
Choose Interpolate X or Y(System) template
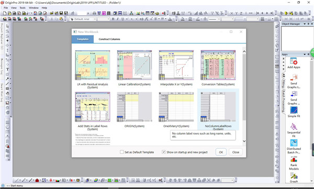click(x=176, y=68)
